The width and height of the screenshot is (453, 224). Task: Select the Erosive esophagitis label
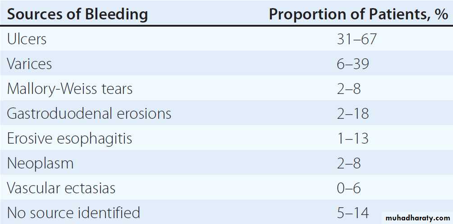tap(69, 138)
